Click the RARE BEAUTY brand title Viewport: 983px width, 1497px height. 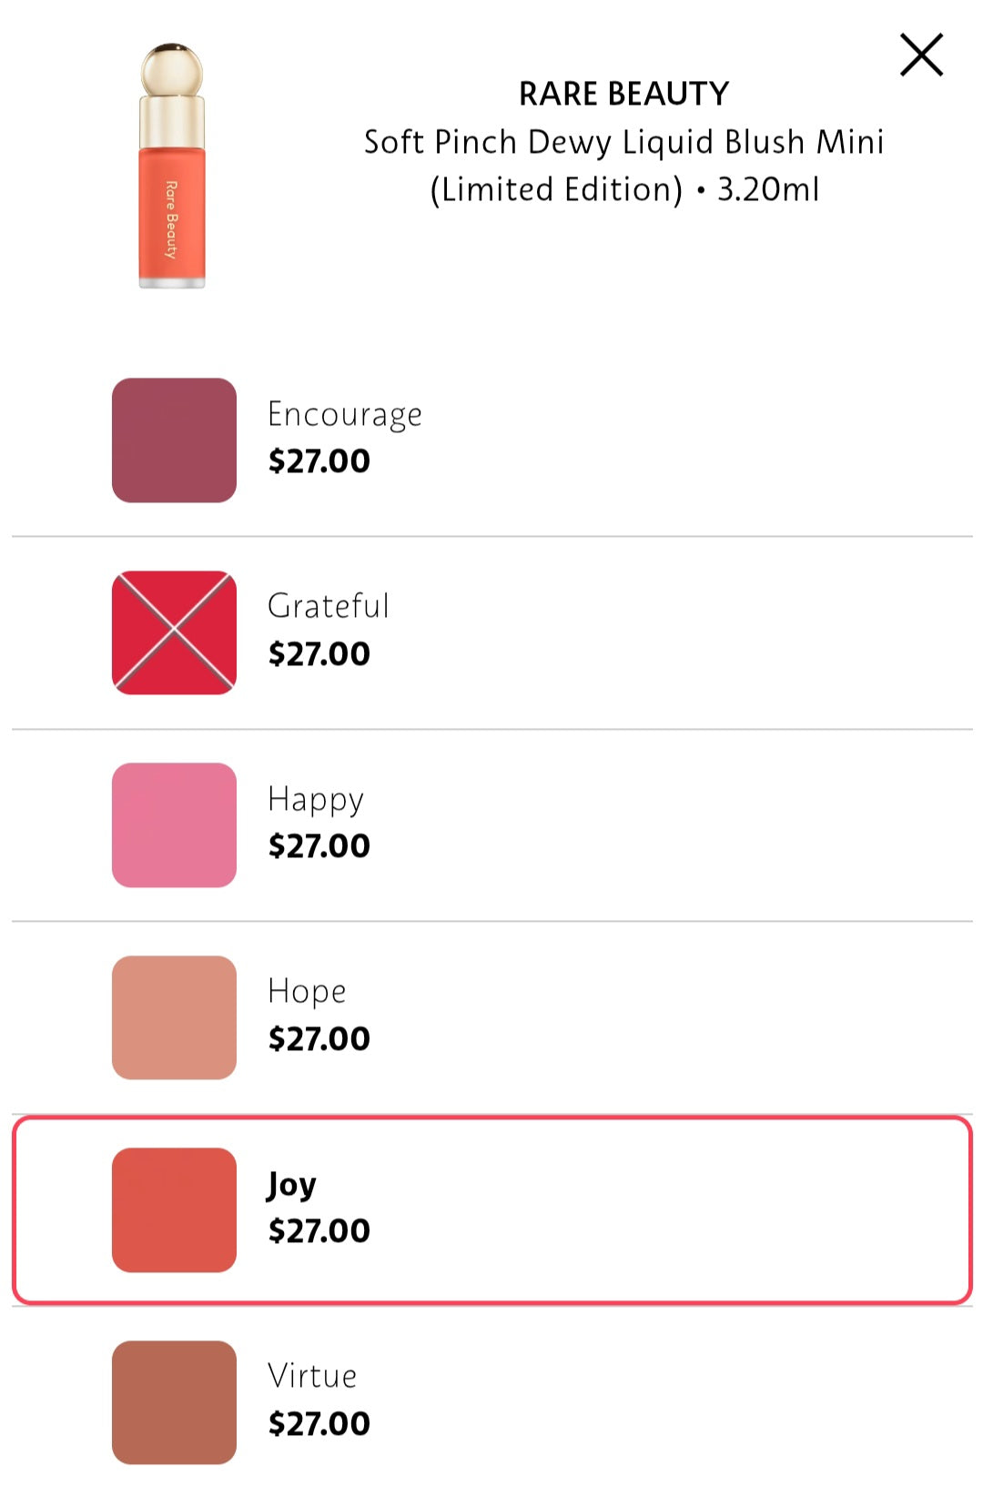click(623, 94)
